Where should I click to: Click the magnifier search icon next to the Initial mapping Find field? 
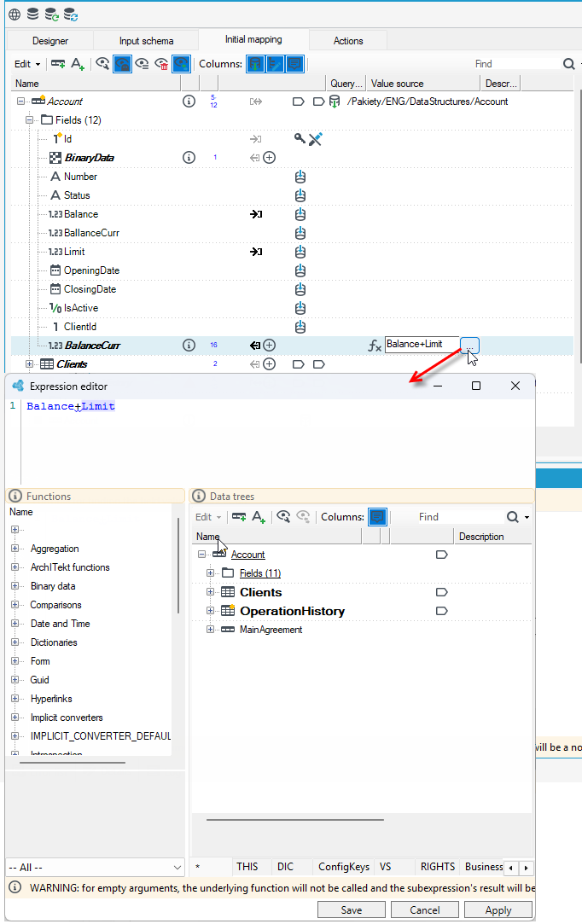coord(568,64)
